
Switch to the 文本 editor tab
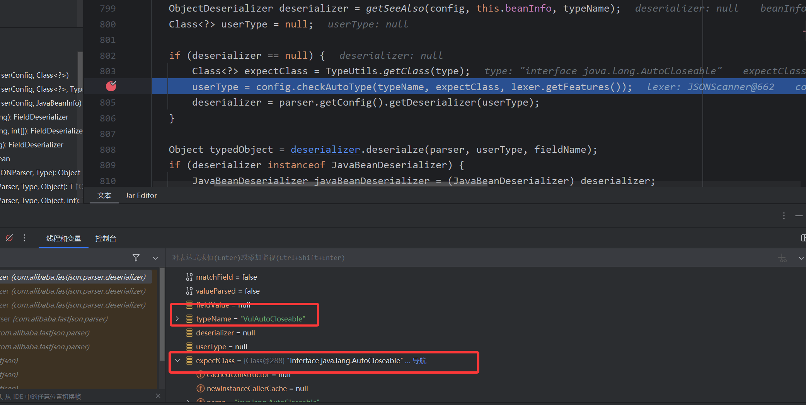(x=104, y=195)
